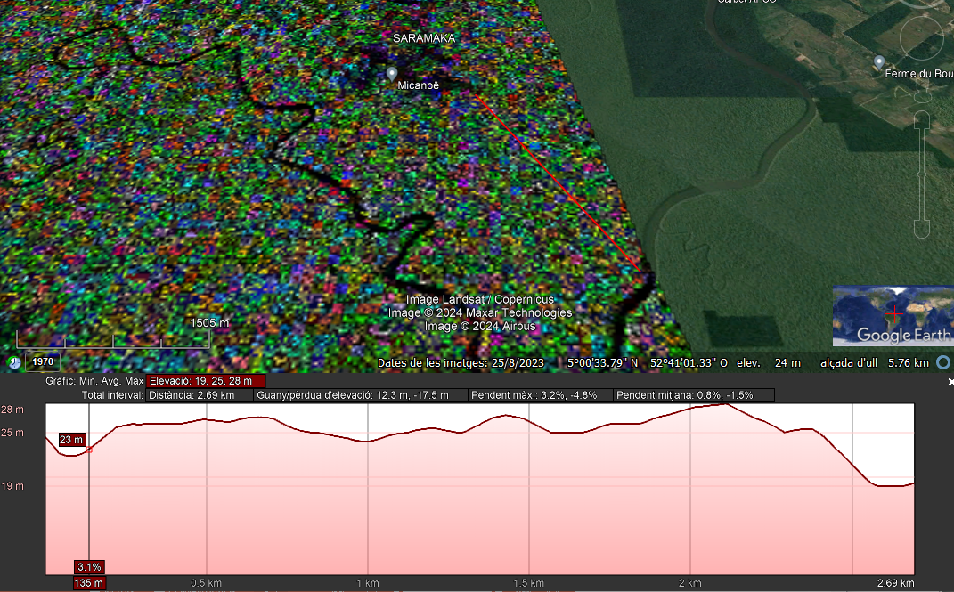Click the SARAMAKA map label
954x592 pixels.
coord(424,39)
